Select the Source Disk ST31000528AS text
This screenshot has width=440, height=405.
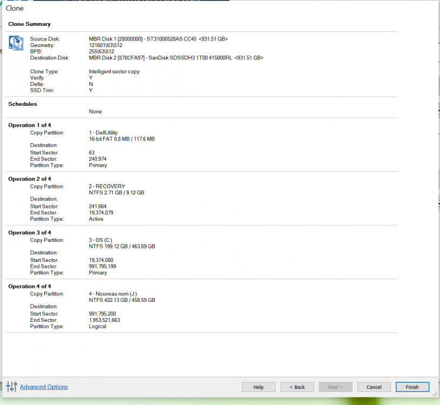(x=158, y=39)
